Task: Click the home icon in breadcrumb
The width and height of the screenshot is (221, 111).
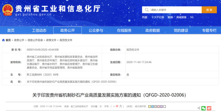Action: click(x=3, y=40)
